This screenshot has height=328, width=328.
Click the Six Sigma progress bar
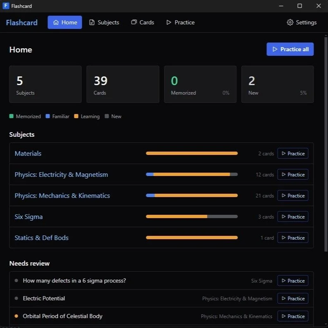click(192, 217)
